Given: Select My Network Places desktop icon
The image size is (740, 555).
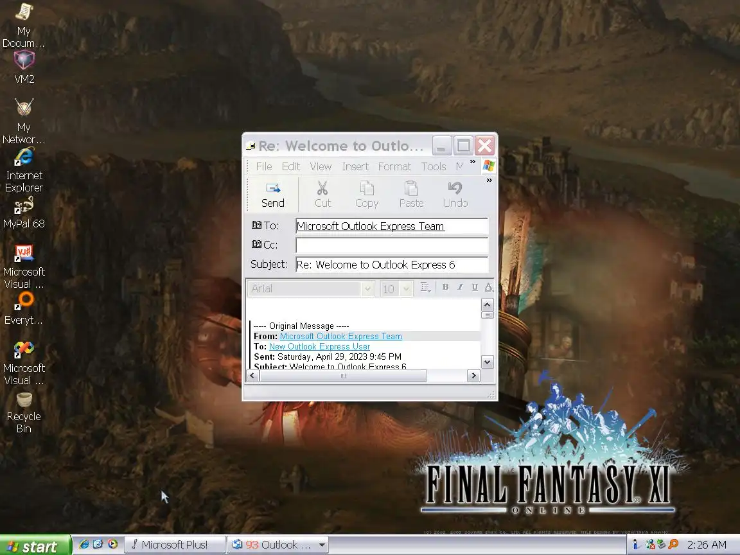Looking at the screenshot, I should tap(24, 121).
